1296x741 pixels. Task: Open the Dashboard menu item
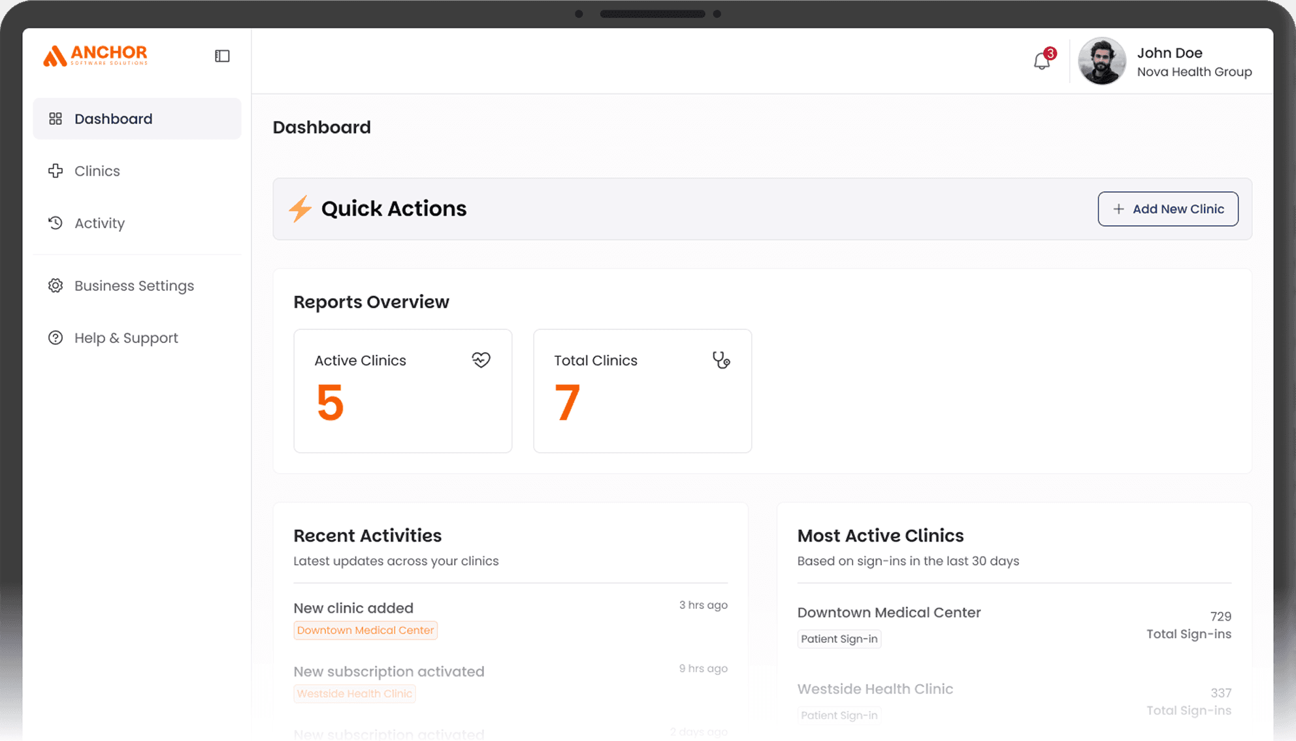[137, 119]
